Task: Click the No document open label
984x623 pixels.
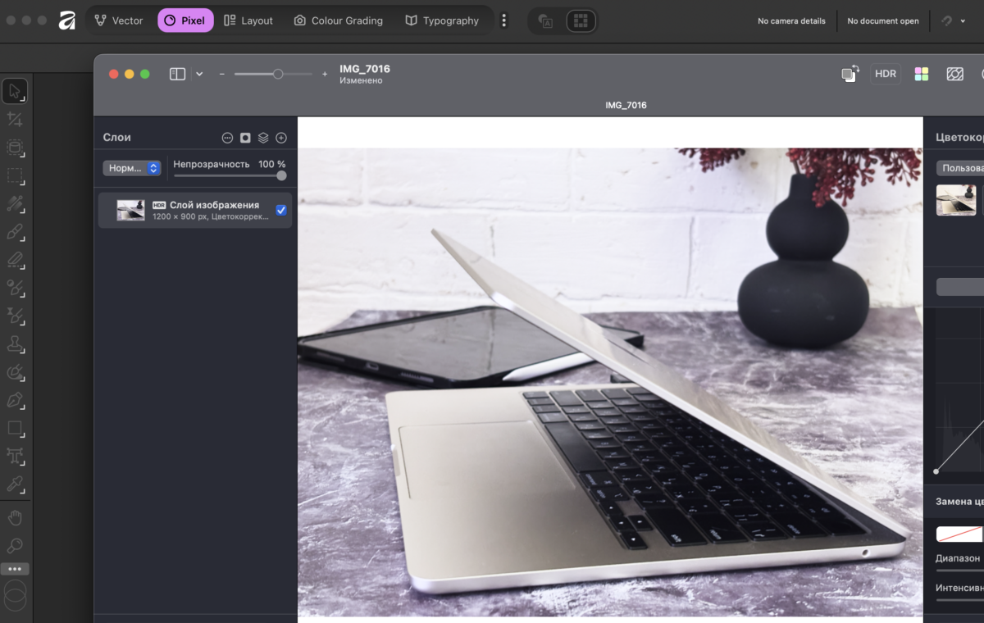Action: [x=883, y=21]
